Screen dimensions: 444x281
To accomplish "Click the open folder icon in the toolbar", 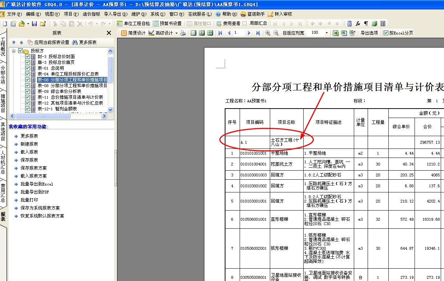I will click(21, 24).
